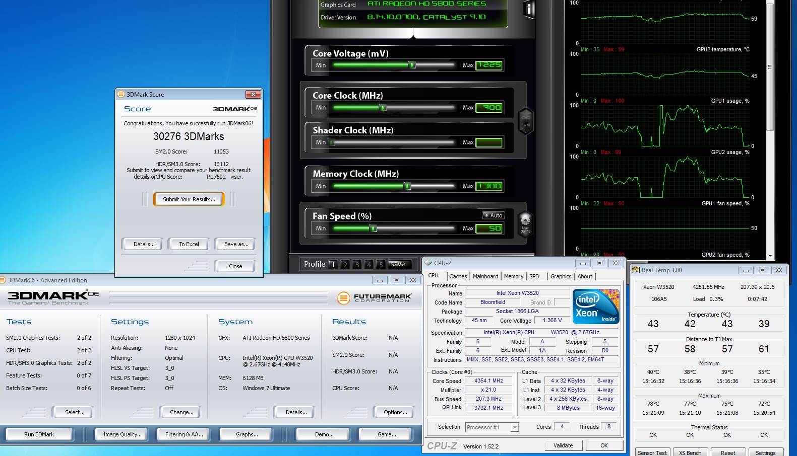This screenshot has width=797, height=456.
Task: Click OK in CPU-Z
Action: (x=604, y=445)
